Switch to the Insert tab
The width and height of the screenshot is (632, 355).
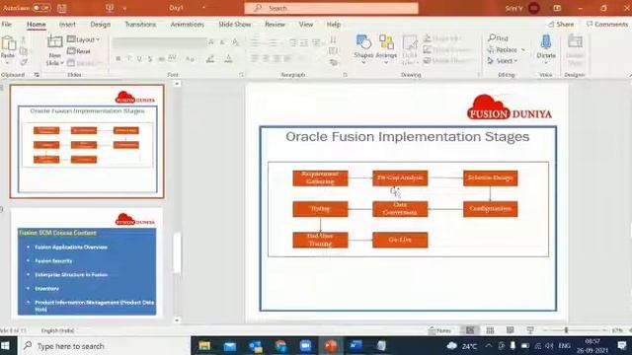click(67, 24)
